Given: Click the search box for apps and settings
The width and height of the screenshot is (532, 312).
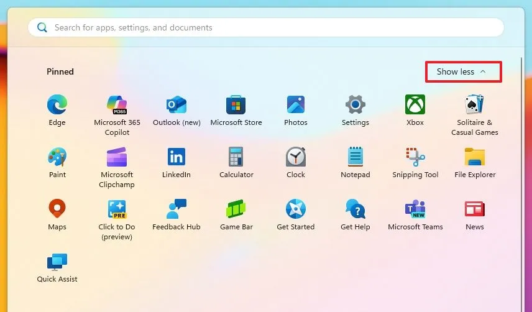Looking at the screenshot, I should tap(266, 27).
